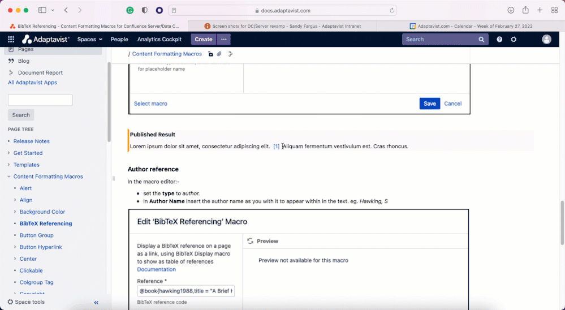Click the Safari address bar
This screenshot has height=310, width=565.
pyautogui.click(x=283, y=10)
